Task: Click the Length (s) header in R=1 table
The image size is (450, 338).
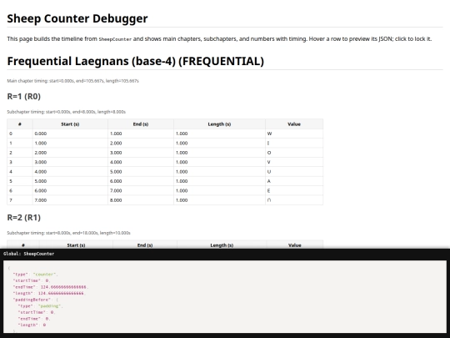Action: click(x=219, y=124)
